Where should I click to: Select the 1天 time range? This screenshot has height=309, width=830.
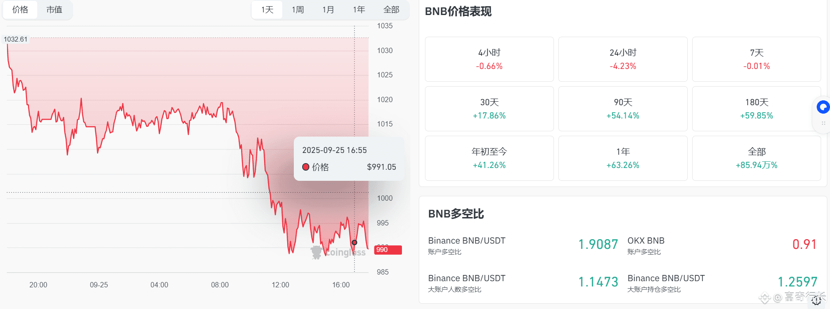(x=267, y=10)
